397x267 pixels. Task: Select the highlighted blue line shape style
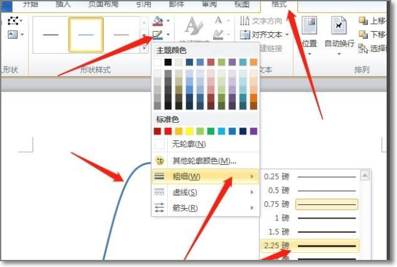(x=86, y=35)
